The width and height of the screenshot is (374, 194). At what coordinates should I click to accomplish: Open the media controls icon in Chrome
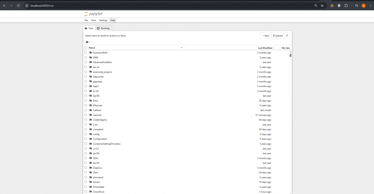(x=356, y=5)
